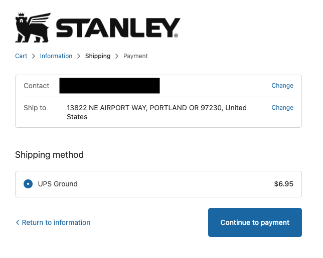Click the left arrow beside Return to information
The image size is (323, 258).
(18, 222)
